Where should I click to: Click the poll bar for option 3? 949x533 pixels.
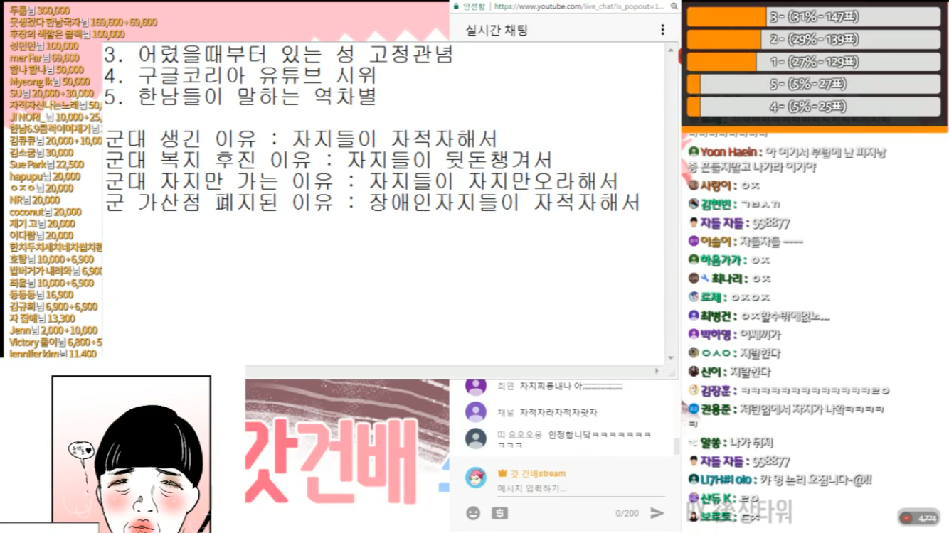[813, 17]
